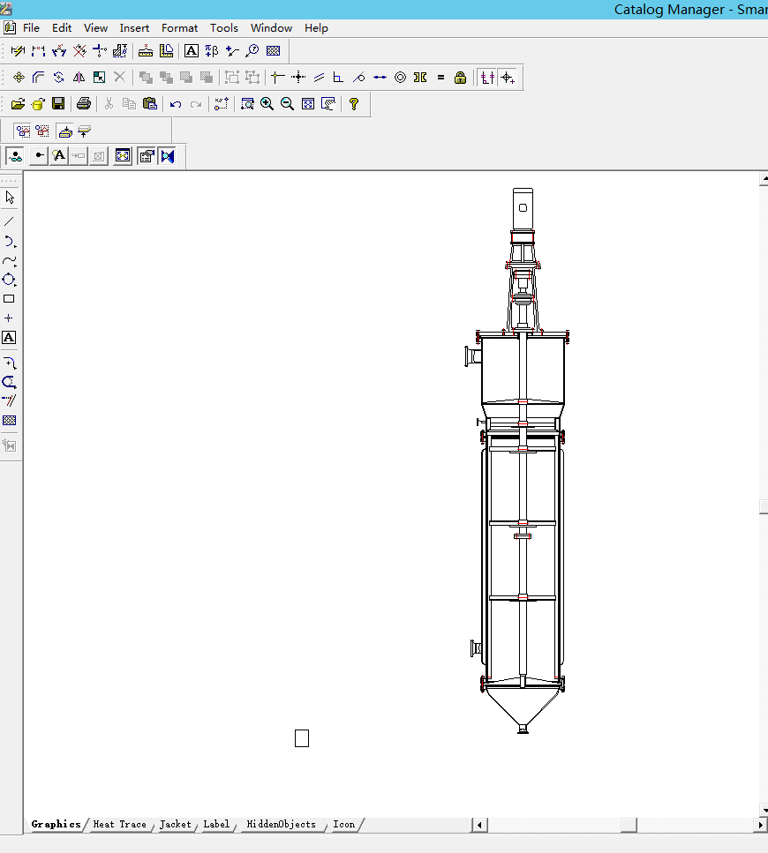This screenshot has height=853, width=768.
Task: Open the Tools menu
Action: 223,27
